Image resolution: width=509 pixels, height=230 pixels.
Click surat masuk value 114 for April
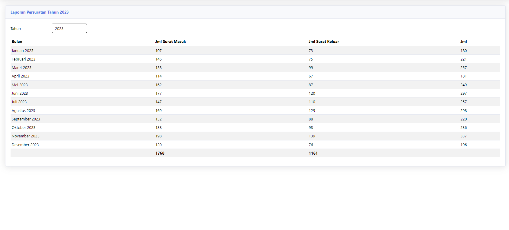tap(159, 76)
